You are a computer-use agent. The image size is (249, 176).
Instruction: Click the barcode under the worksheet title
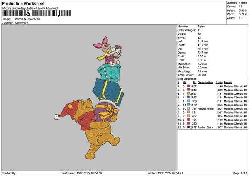(x=37, y=13)
